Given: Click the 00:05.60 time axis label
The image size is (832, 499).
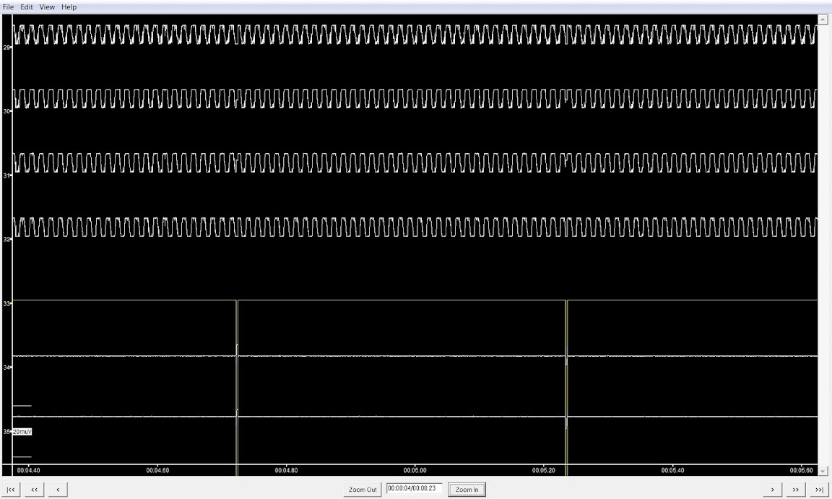Looking at the screenshot, I should (801, 470).
